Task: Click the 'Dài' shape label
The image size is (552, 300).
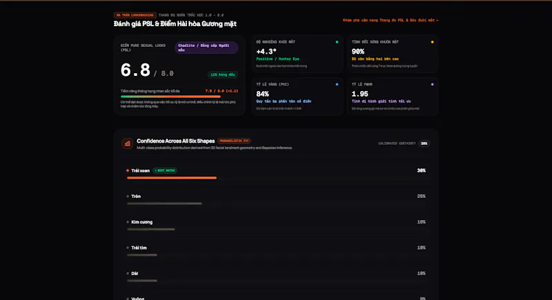Action: tap(135, 273)
